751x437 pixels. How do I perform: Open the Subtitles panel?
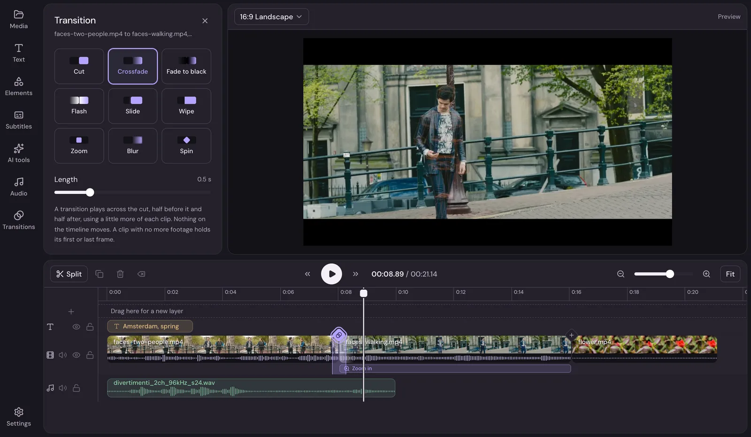pyautogui.click(x=19, y=120)
